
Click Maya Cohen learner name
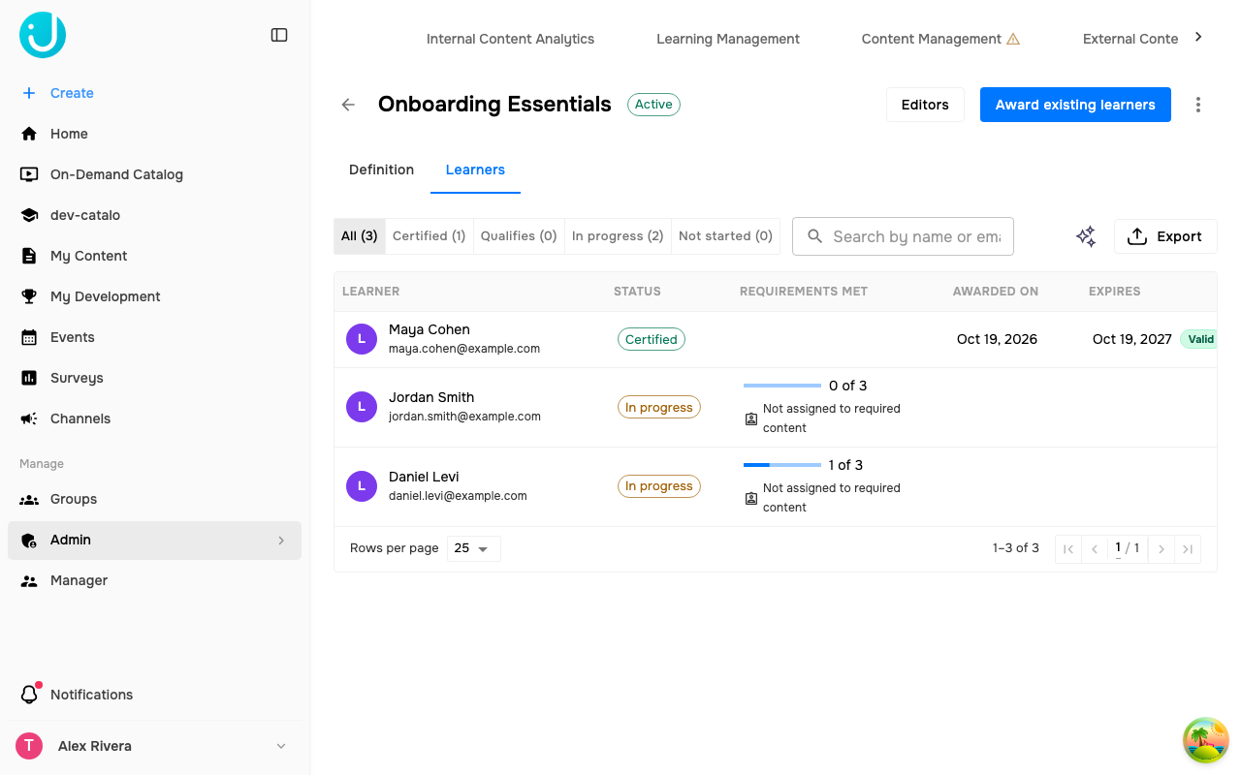429,329
